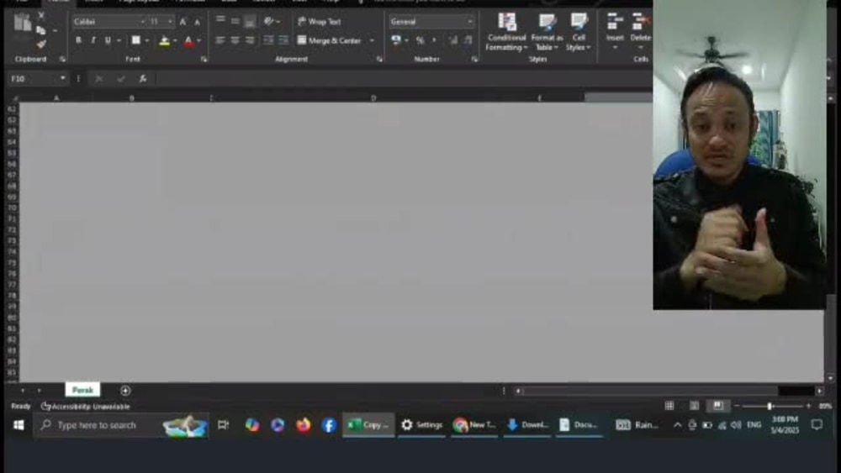Click Increase Decimal icon

coord(453,40)
